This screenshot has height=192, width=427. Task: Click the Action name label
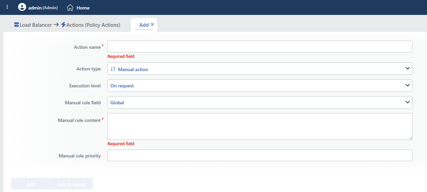pyautogui.click(x=87, y=47)
